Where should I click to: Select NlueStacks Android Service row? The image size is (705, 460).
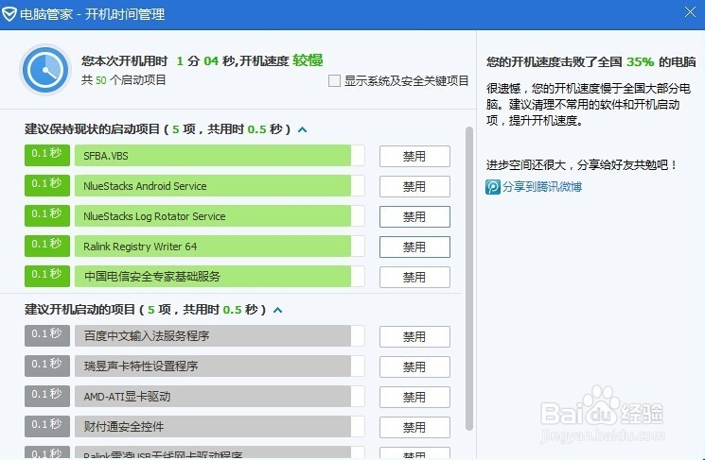pos(220,186)
